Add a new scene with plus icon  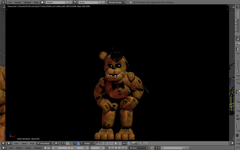pyautogui.click(x=100, y=2)
